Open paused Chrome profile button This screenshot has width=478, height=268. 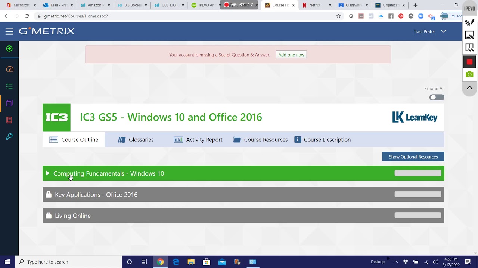pos(451,16)
